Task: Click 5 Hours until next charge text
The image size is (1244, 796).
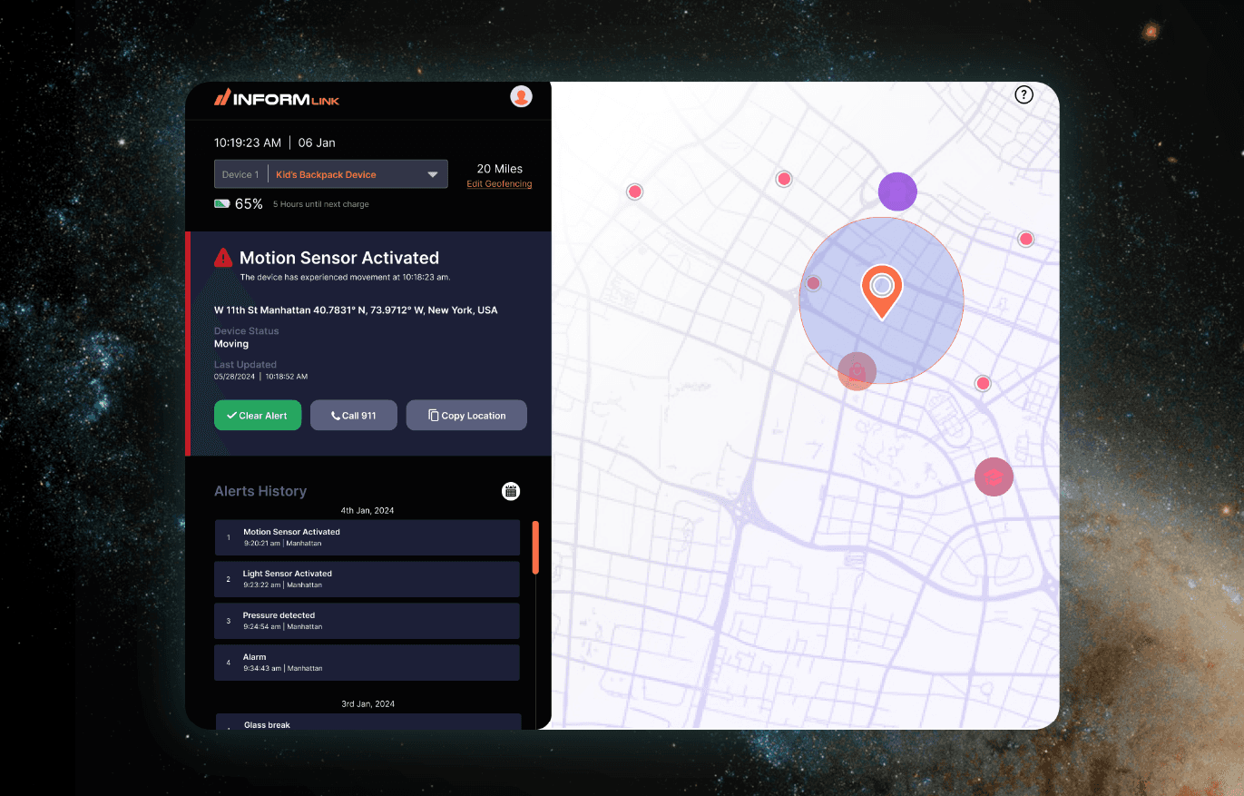Action: pyautogui.click(x=321, y=204)
